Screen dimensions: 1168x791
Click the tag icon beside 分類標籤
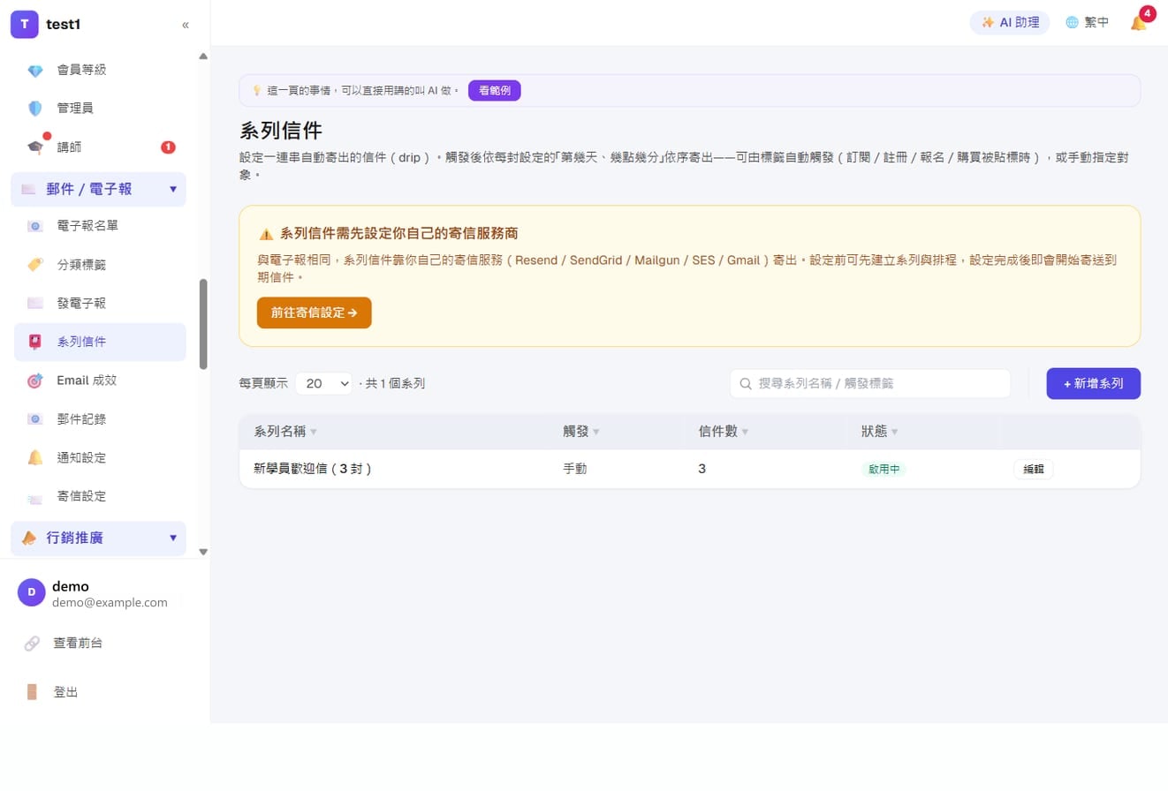click(x=35, y=265)
